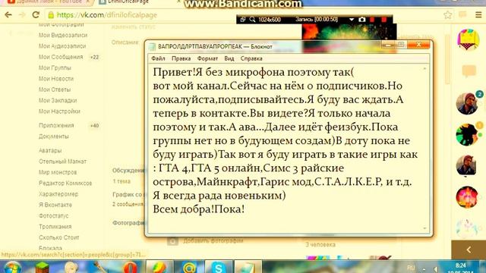Open the Windows Start menu
Viewport: 486px width, 273px height.
pyautogui.click(x=12, y=267)
